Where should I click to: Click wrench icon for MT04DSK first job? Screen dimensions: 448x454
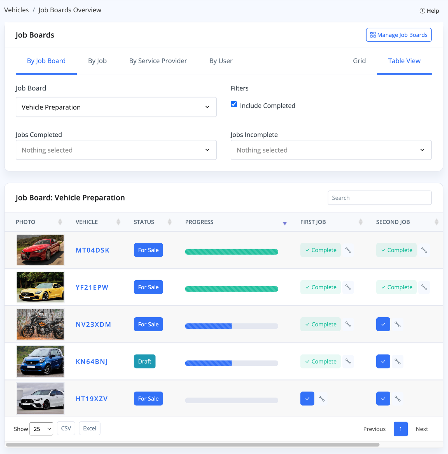point(348,250)
